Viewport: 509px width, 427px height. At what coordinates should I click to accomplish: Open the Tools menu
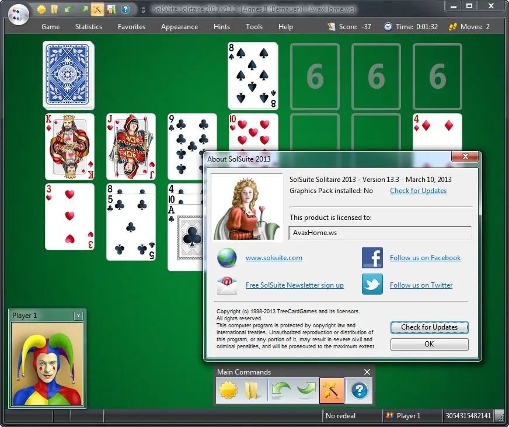point(254,27)
